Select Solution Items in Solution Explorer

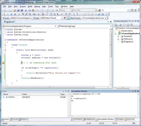tap(127, 31)
